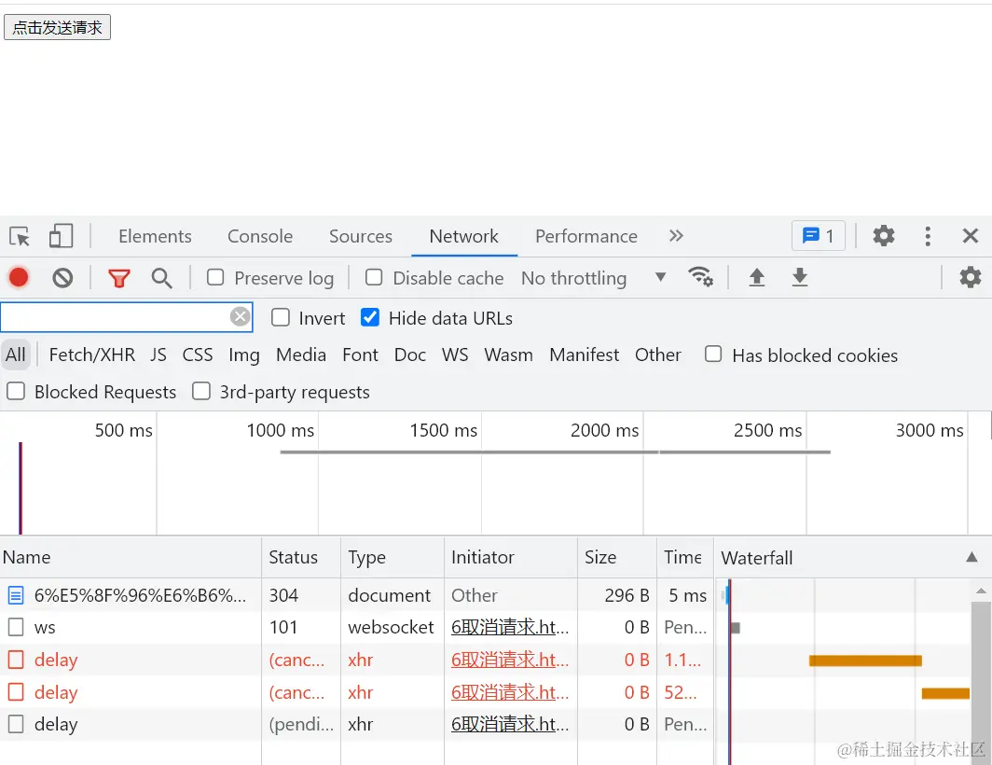Enable Has blocked cookies checkbox

tap(713, 354)
